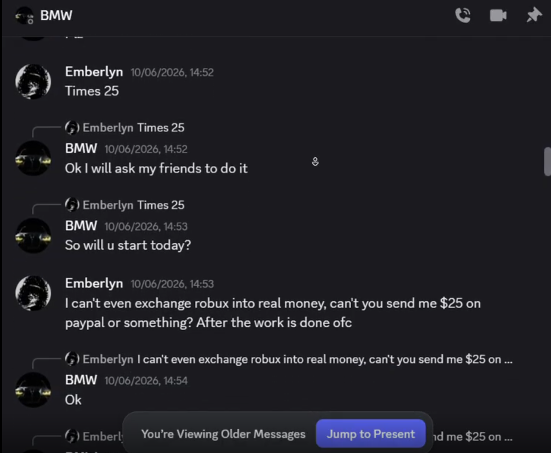Click BMW's avatar beside 'Ok I will ask my friends'
551x453 pixels.
(x=33, y=159)
